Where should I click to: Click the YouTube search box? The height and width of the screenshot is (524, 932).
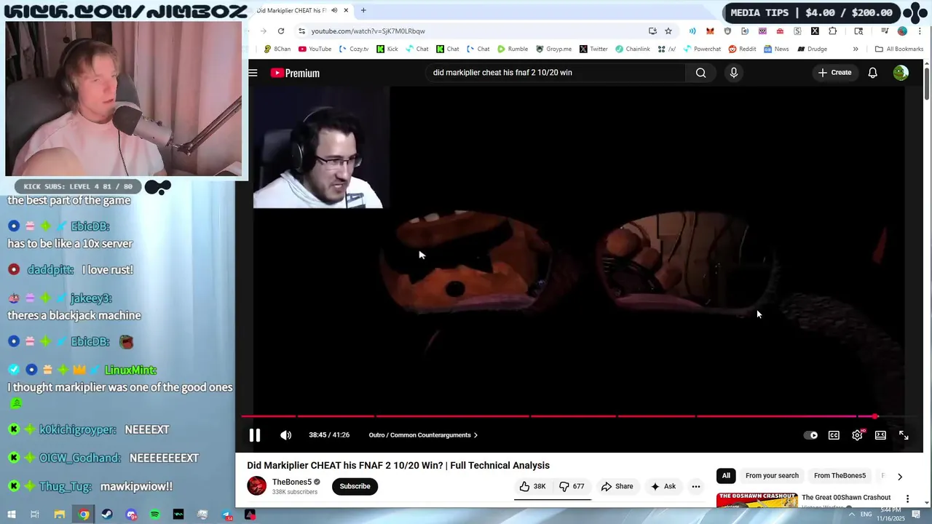555,73
